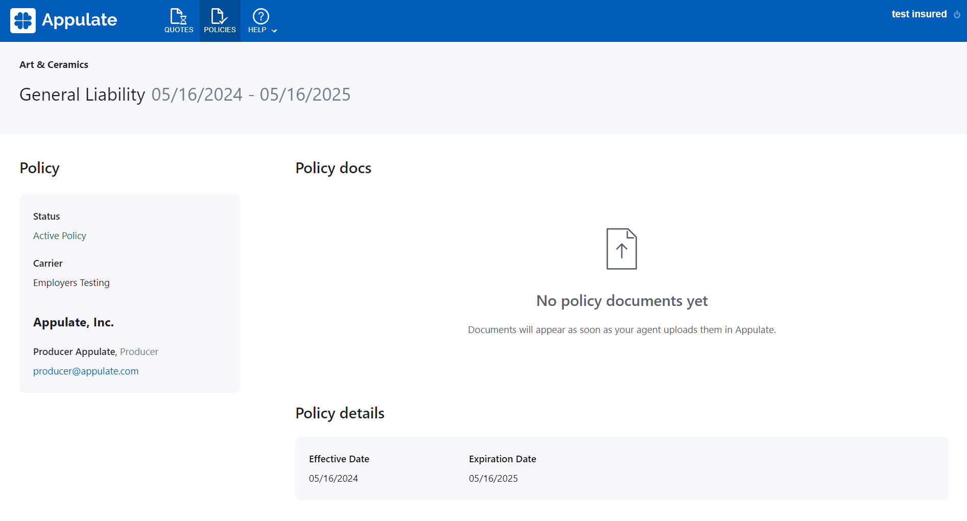Expand the Help dropdown chevron
967x521 pixels.
point(274,31)
